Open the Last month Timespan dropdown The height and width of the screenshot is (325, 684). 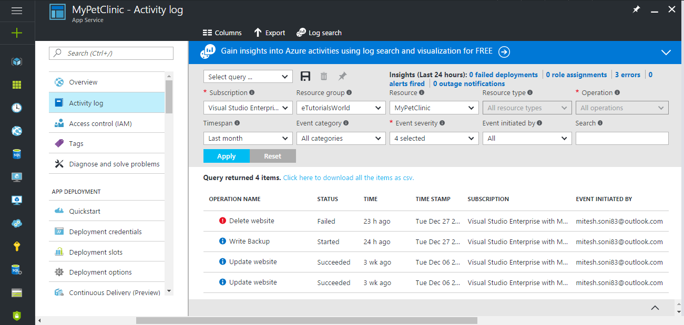click(x=248, y=138)
